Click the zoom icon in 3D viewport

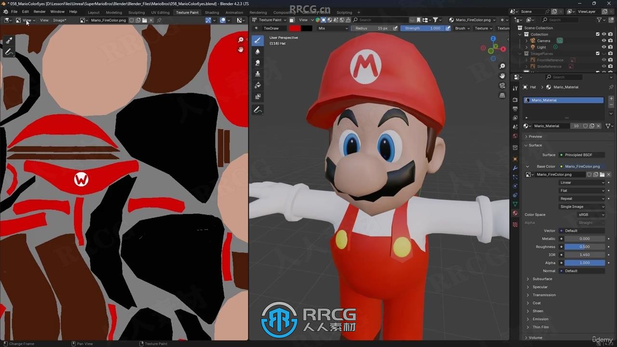click(x=502, y=66)
